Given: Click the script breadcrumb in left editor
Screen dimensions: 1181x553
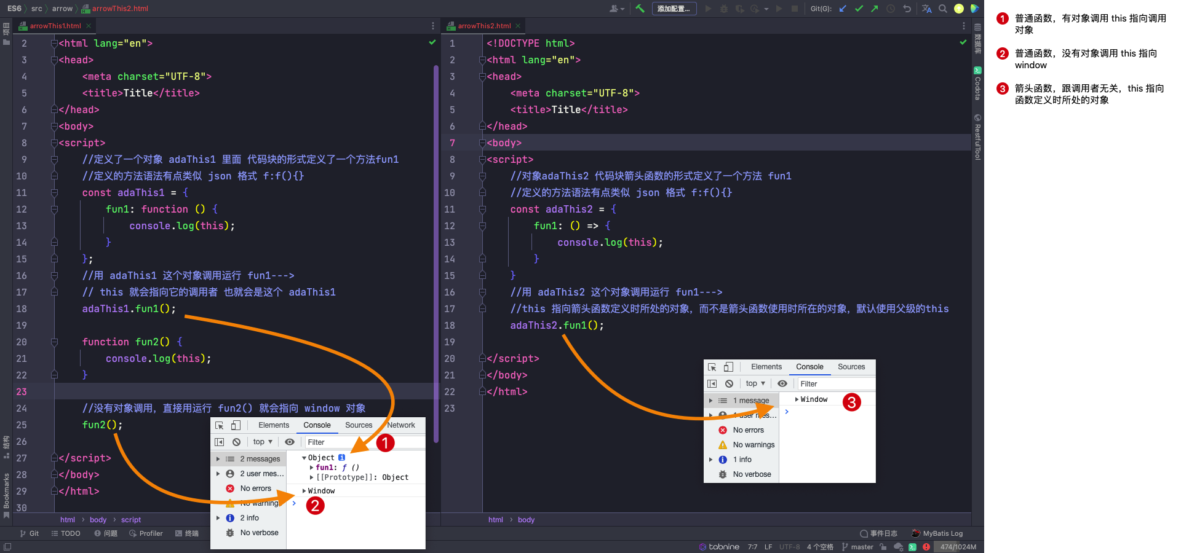Looking at the screenshot, I should (131, 520).
